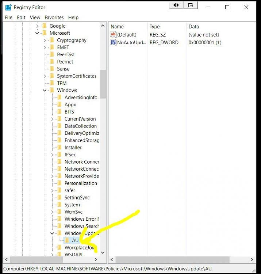Screen dimensions: 261x274
Task: Click the Personalization folder icon
Action: (60, 183)
